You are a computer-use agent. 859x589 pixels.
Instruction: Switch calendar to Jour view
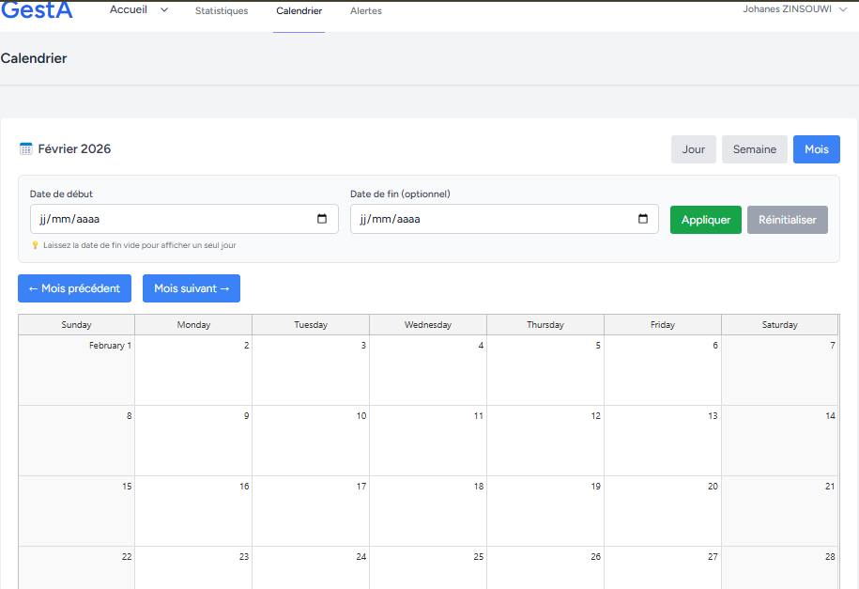coord(694,149)
